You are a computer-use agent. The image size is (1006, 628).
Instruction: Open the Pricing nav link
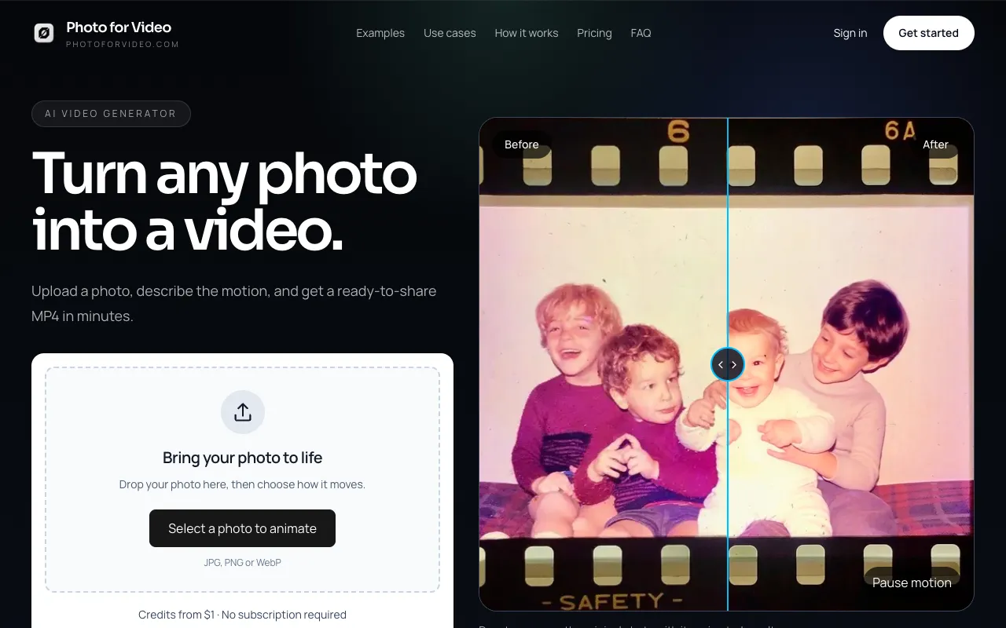[x=594, y=33]
